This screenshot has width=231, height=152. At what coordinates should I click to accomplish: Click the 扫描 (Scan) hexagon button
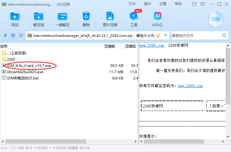[216, 19]
